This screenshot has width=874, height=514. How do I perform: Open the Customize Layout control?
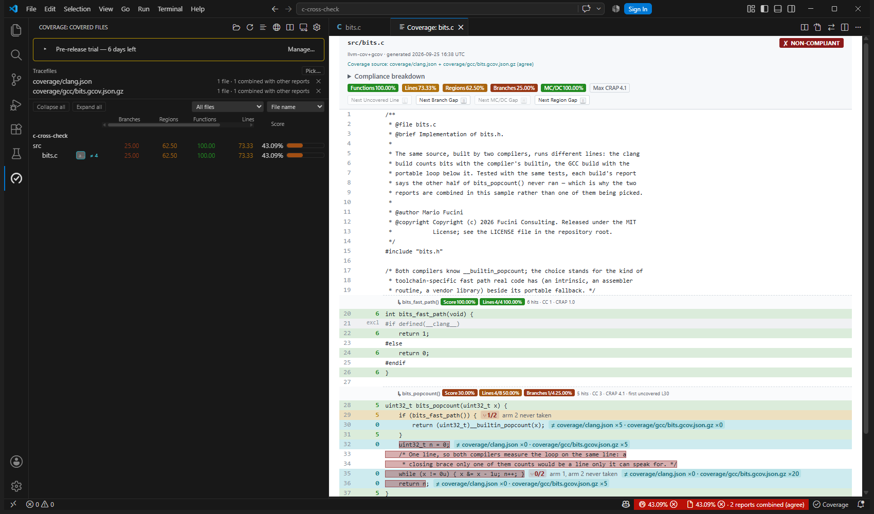[x=751, y=9]
